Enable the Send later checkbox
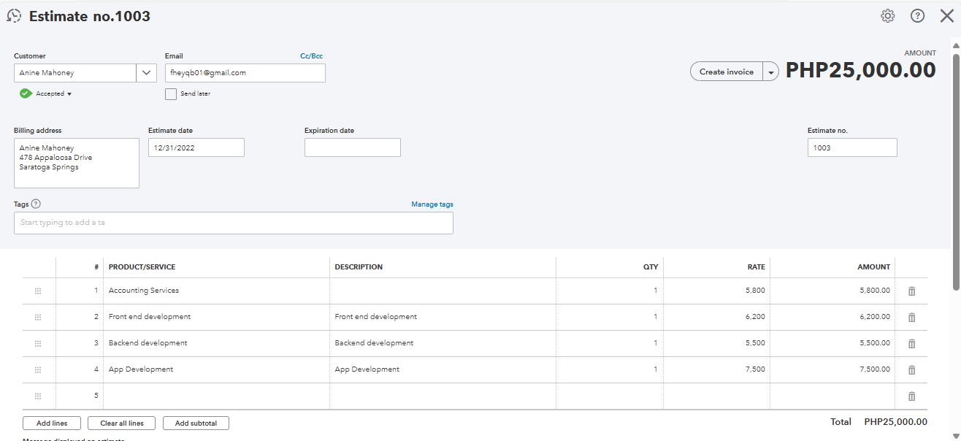 [171, 93]
